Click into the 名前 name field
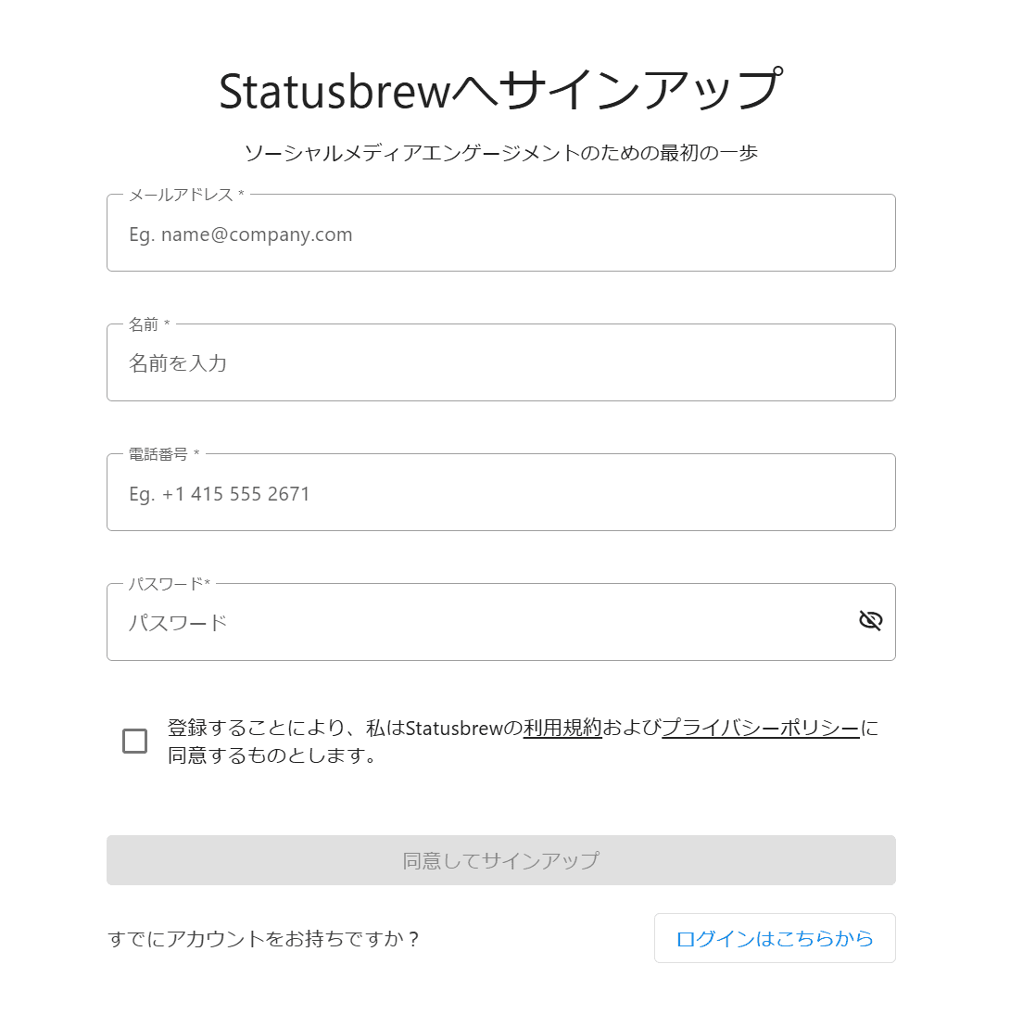This screenshot has width=1010, height=1015. [x=500, y=363]
